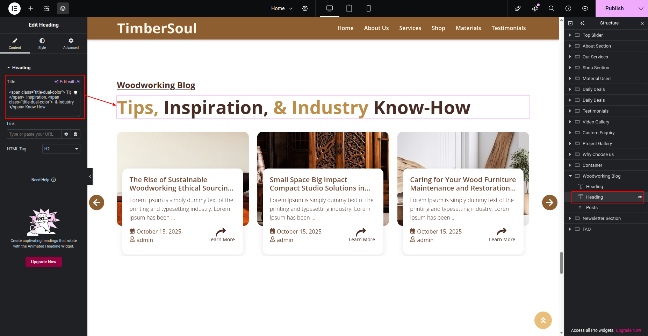Image resolution: width=648 pixels, height=336 pixels.
Task: Open the HTML Tag dropdown
Action: [x=61, y=149]
